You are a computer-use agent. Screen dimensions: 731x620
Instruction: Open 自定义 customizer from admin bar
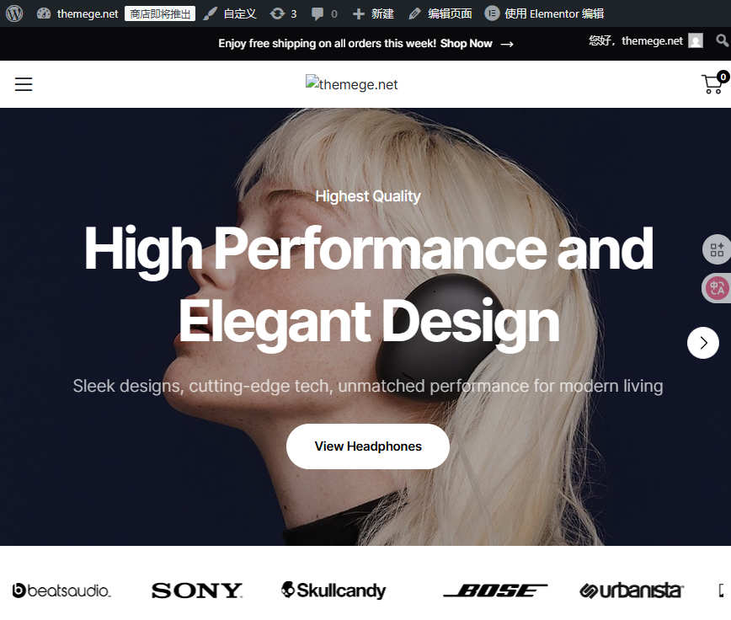coord(230,14)
